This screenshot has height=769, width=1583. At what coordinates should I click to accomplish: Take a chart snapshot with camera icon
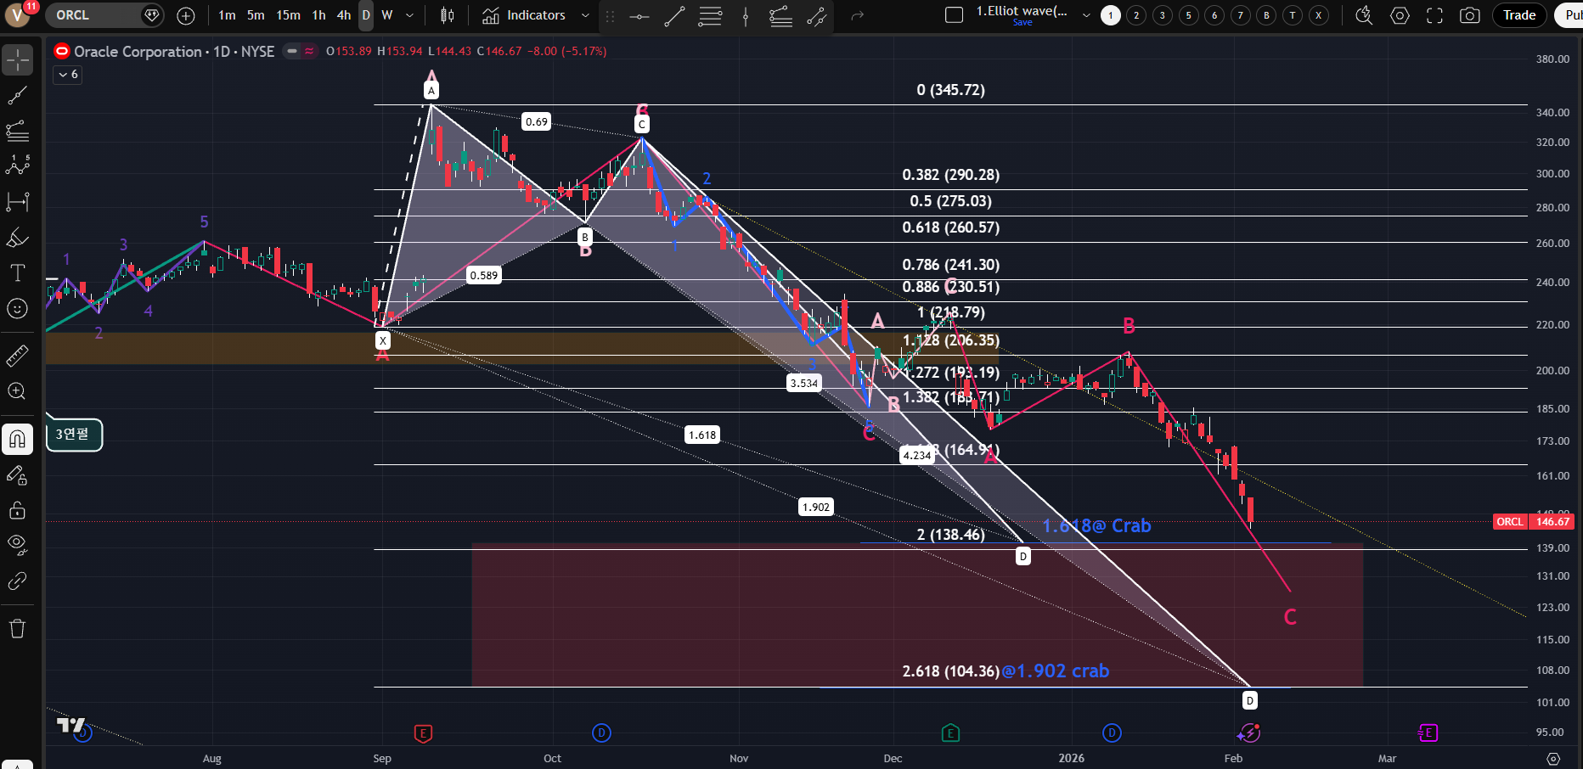pos(1469,15)
